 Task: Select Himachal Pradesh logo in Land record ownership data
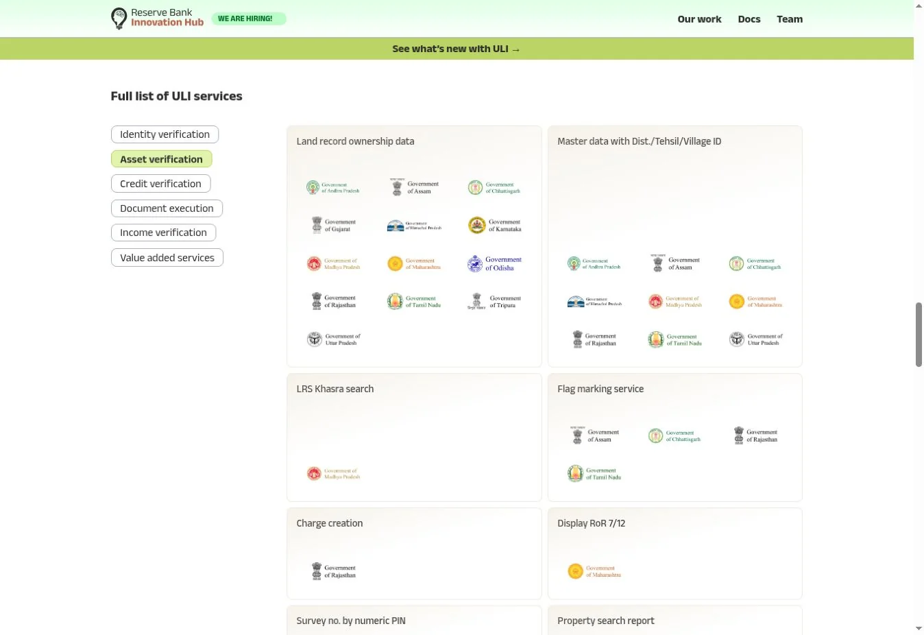414,226
